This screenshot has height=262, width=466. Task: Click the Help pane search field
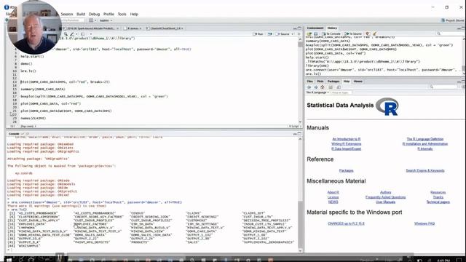point(443,87)
